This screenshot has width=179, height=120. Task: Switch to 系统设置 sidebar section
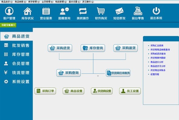[x=16, y=82]
